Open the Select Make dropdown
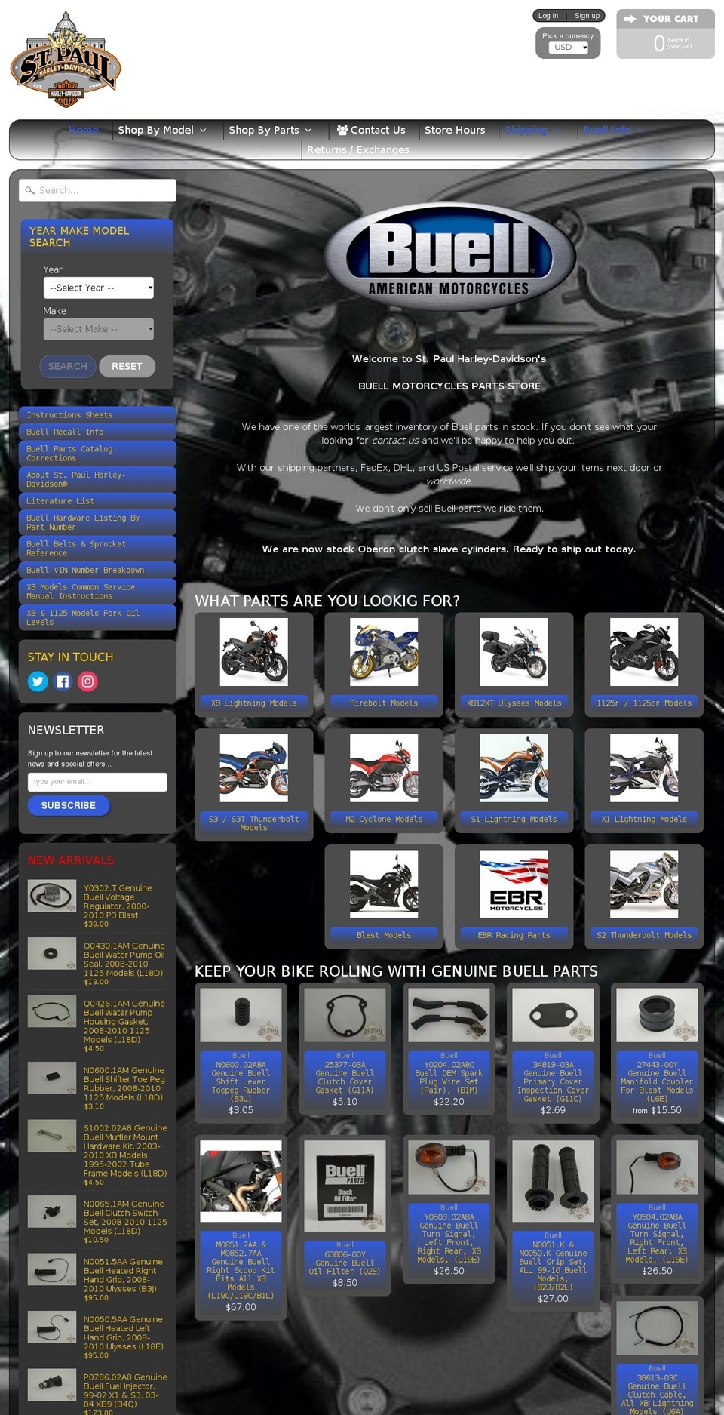 99,329
